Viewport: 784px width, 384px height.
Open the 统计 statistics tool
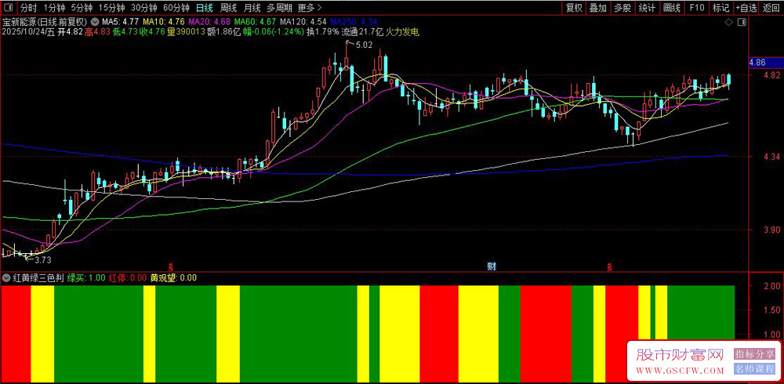647,8
